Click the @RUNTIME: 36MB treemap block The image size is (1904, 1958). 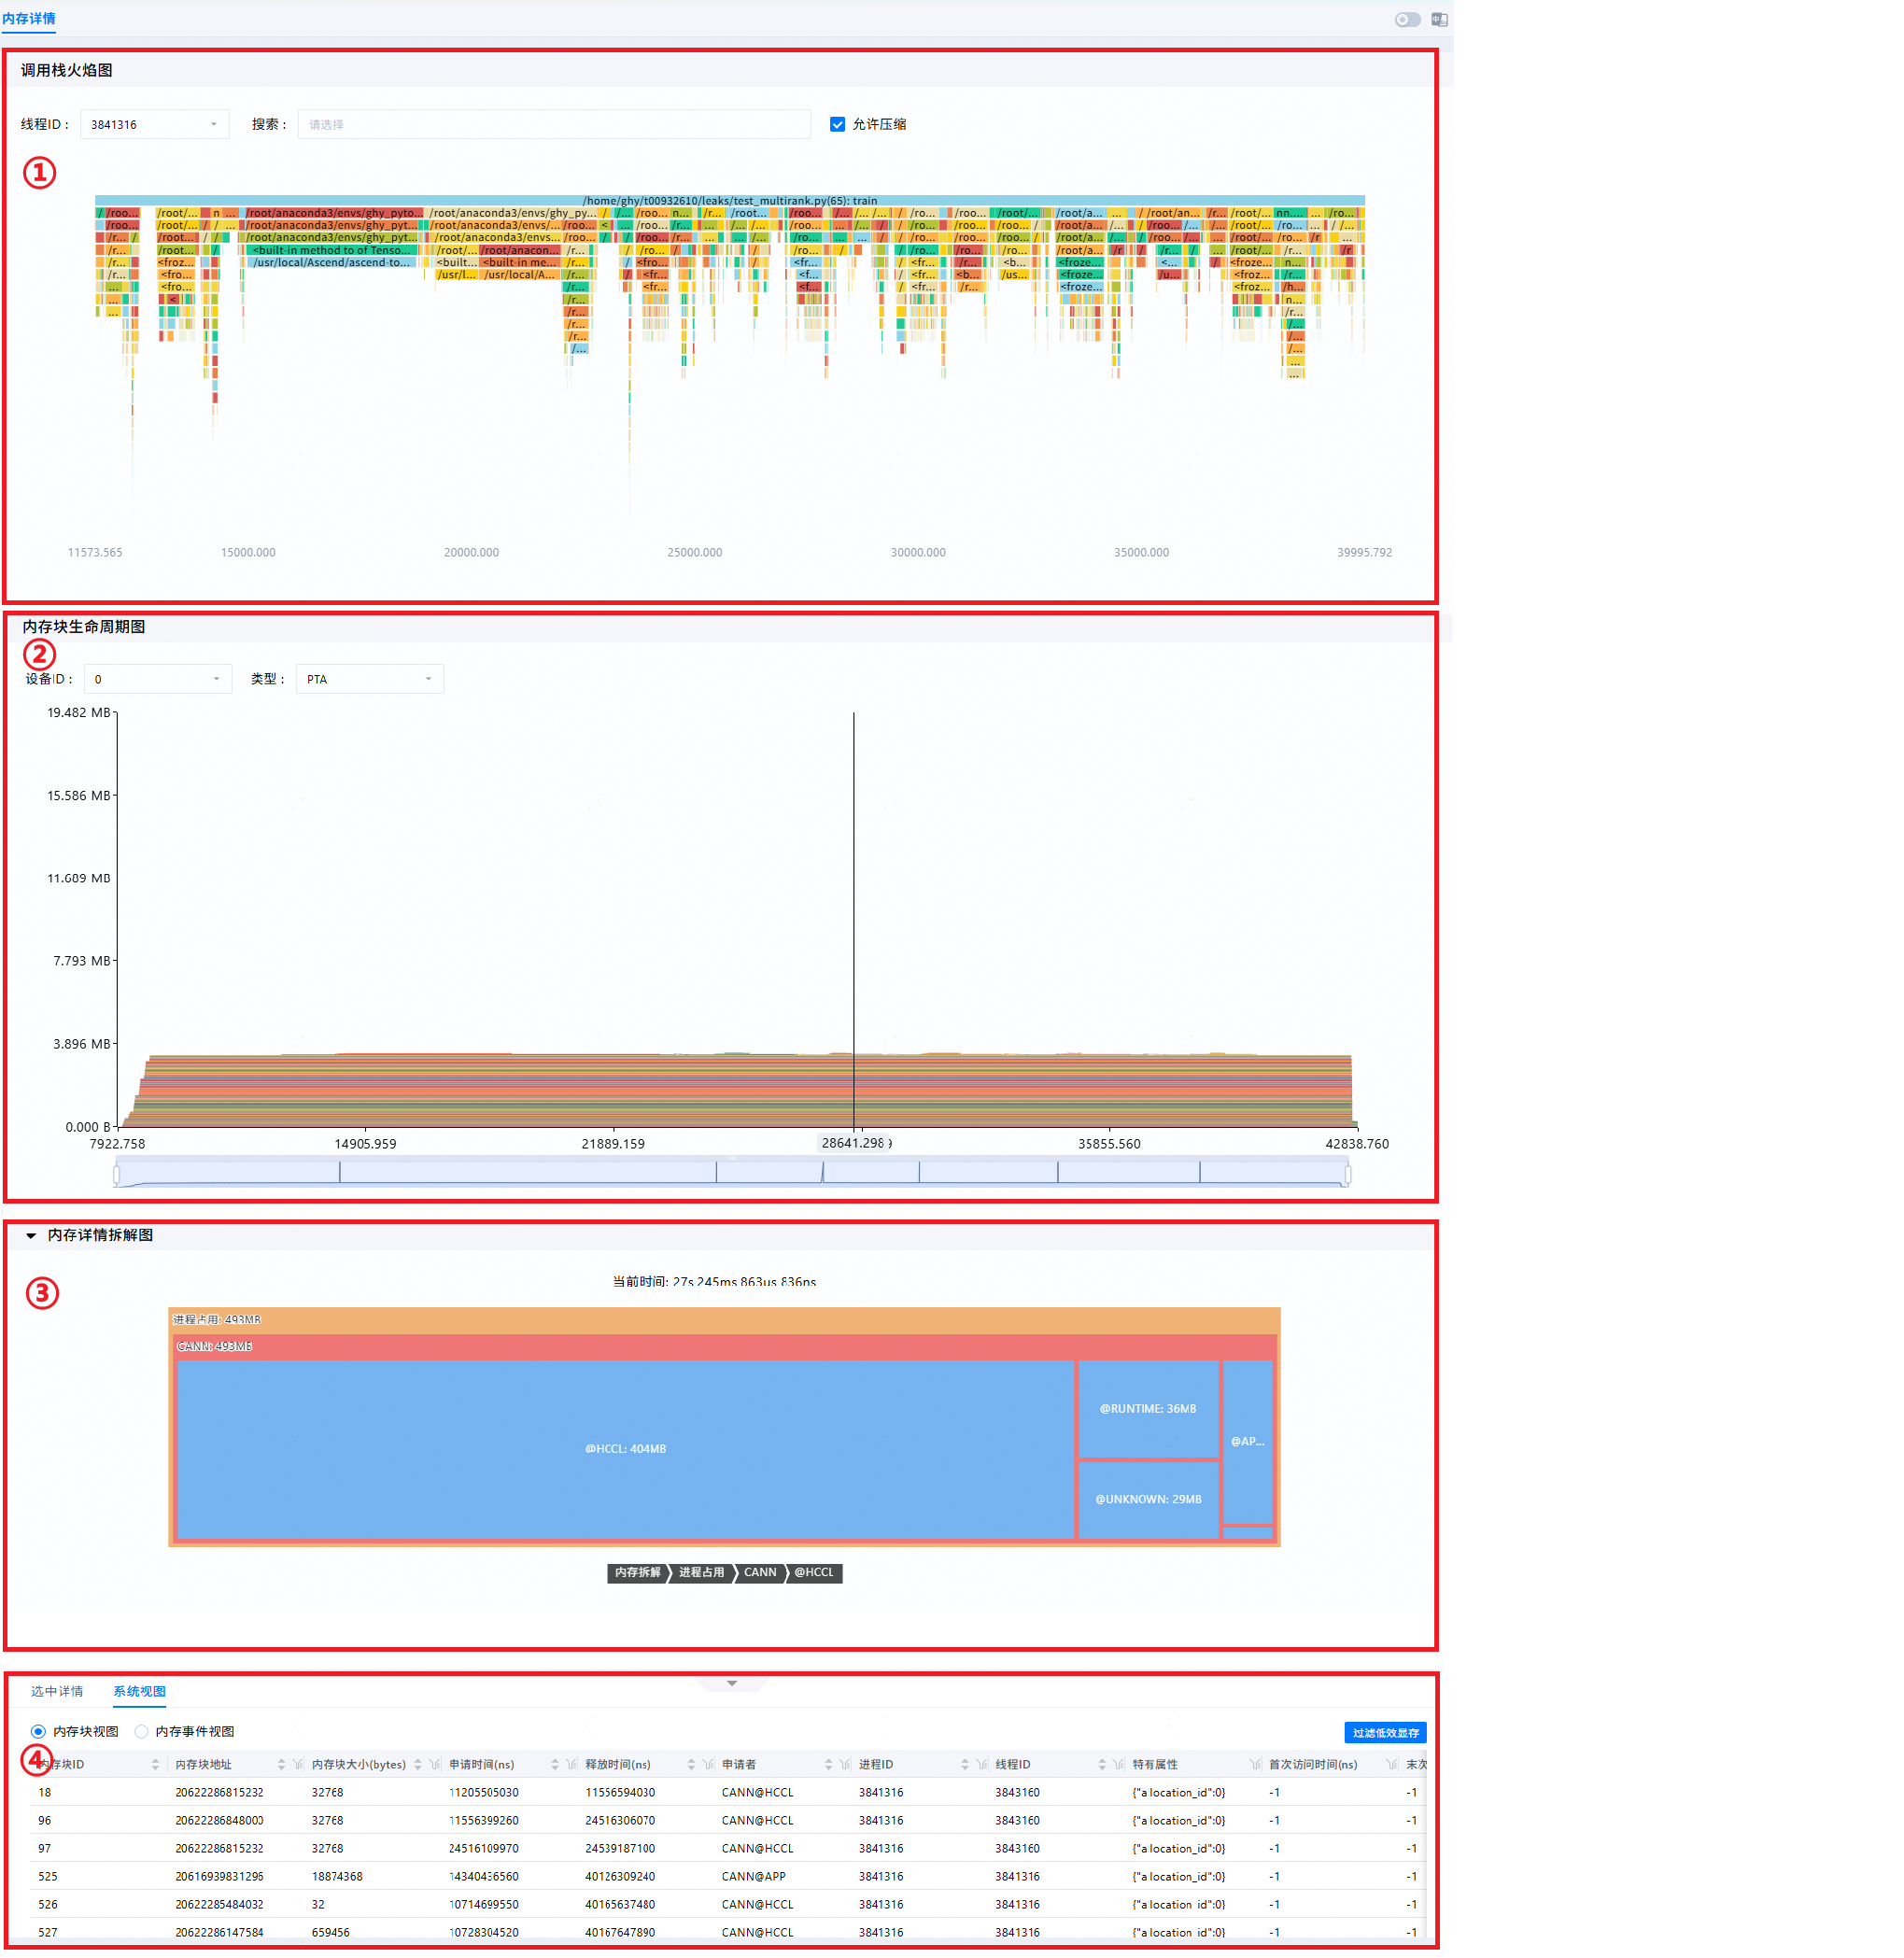point(1148,1408)
